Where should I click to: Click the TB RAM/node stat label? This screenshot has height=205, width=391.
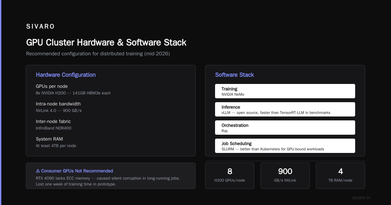[x=340, y=180]
